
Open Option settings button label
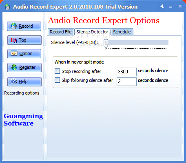pyautogui.click(x=26, y=53)
